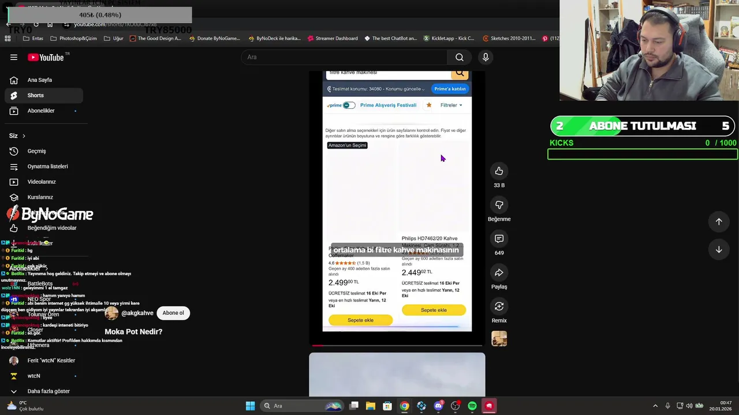Open Spotify from the taskbar
The height and width of the screenshot is (415, 739).
472,406
